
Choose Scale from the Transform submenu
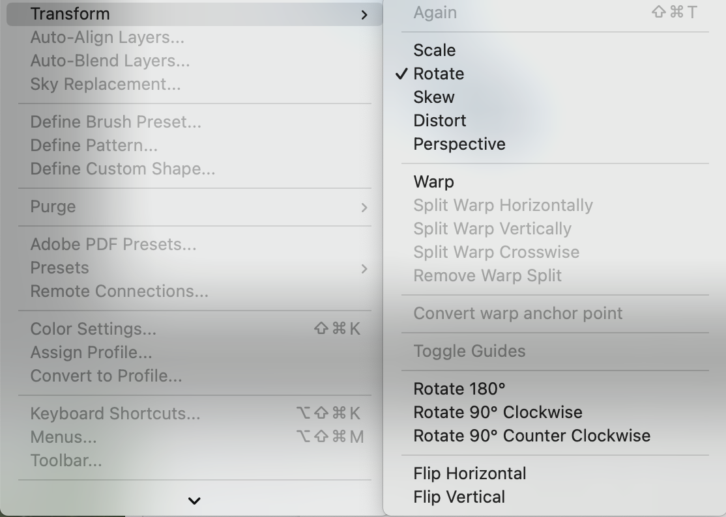434,50
